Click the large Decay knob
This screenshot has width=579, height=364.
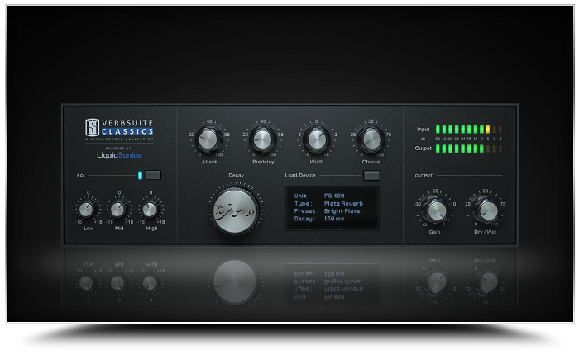click(x=236, y=207)
